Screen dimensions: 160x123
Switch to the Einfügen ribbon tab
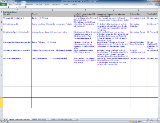[x=19, y=5]
